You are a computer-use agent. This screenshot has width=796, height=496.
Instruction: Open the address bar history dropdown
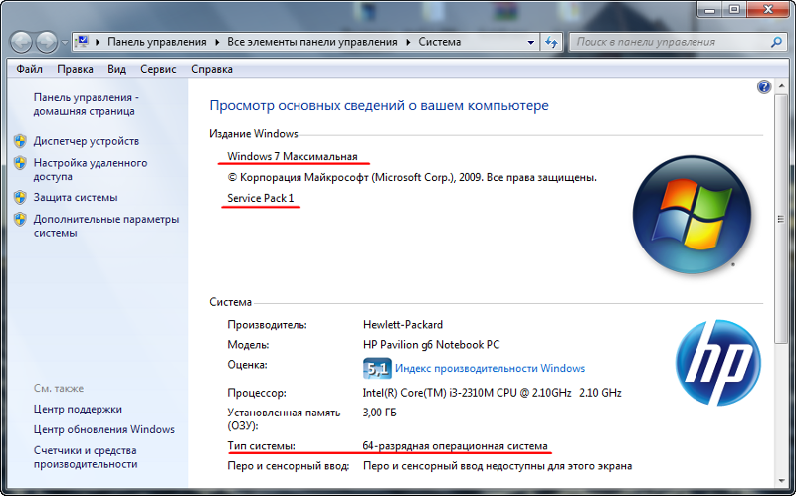(x=531, y=42)
